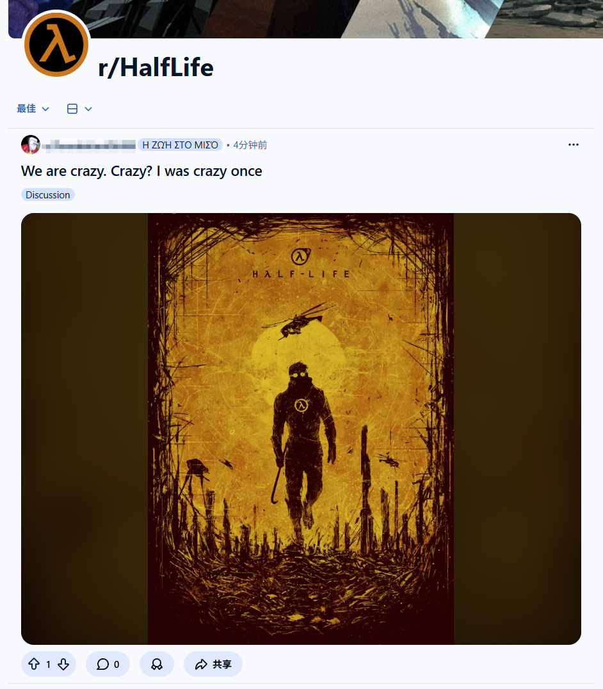The image size is (603, 689).
Task: Click the Η ΖΩΉ ΣΤΟ ΜΙΣΌ user flair
Action: (x=180, y=145)
